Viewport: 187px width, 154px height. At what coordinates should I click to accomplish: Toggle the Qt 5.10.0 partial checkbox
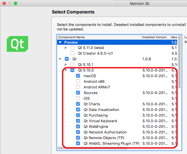pyautogui.click(x=72, y=70)
